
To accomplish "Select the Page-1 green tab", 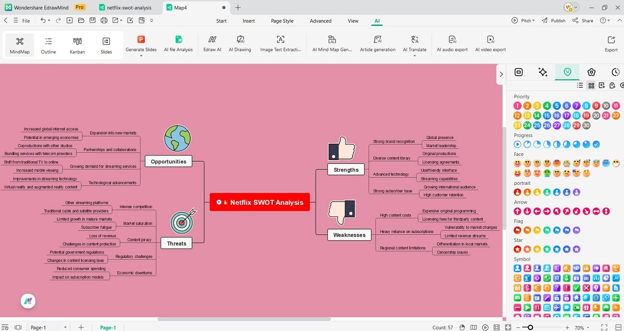I will click(108, 327).
